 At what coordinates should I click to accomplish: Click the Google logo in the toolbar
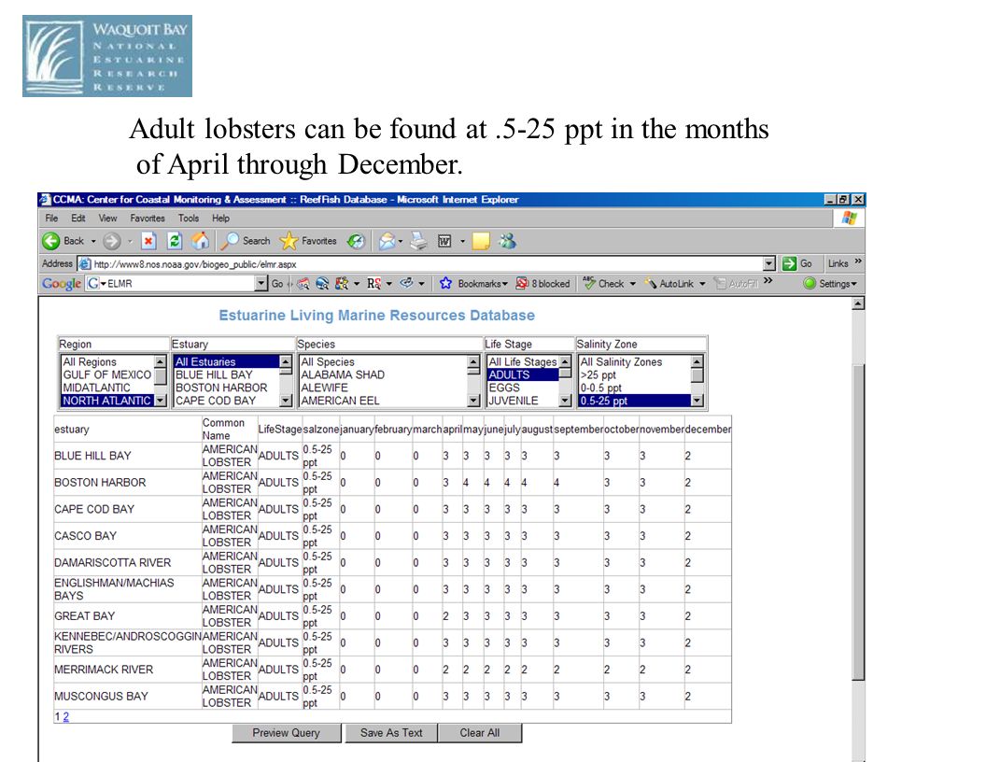(62, 284)
